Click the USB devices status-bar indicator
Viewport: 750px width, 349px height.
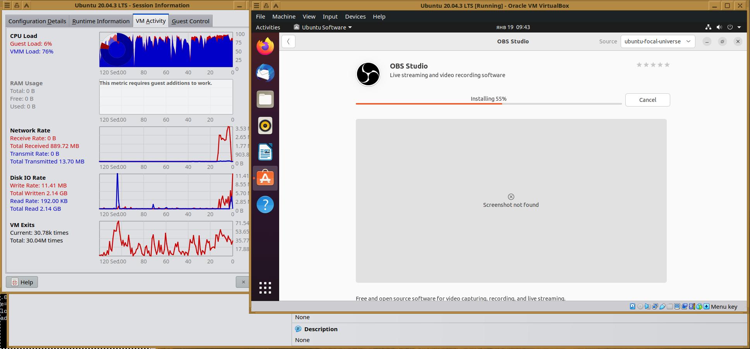click(662, 306)
